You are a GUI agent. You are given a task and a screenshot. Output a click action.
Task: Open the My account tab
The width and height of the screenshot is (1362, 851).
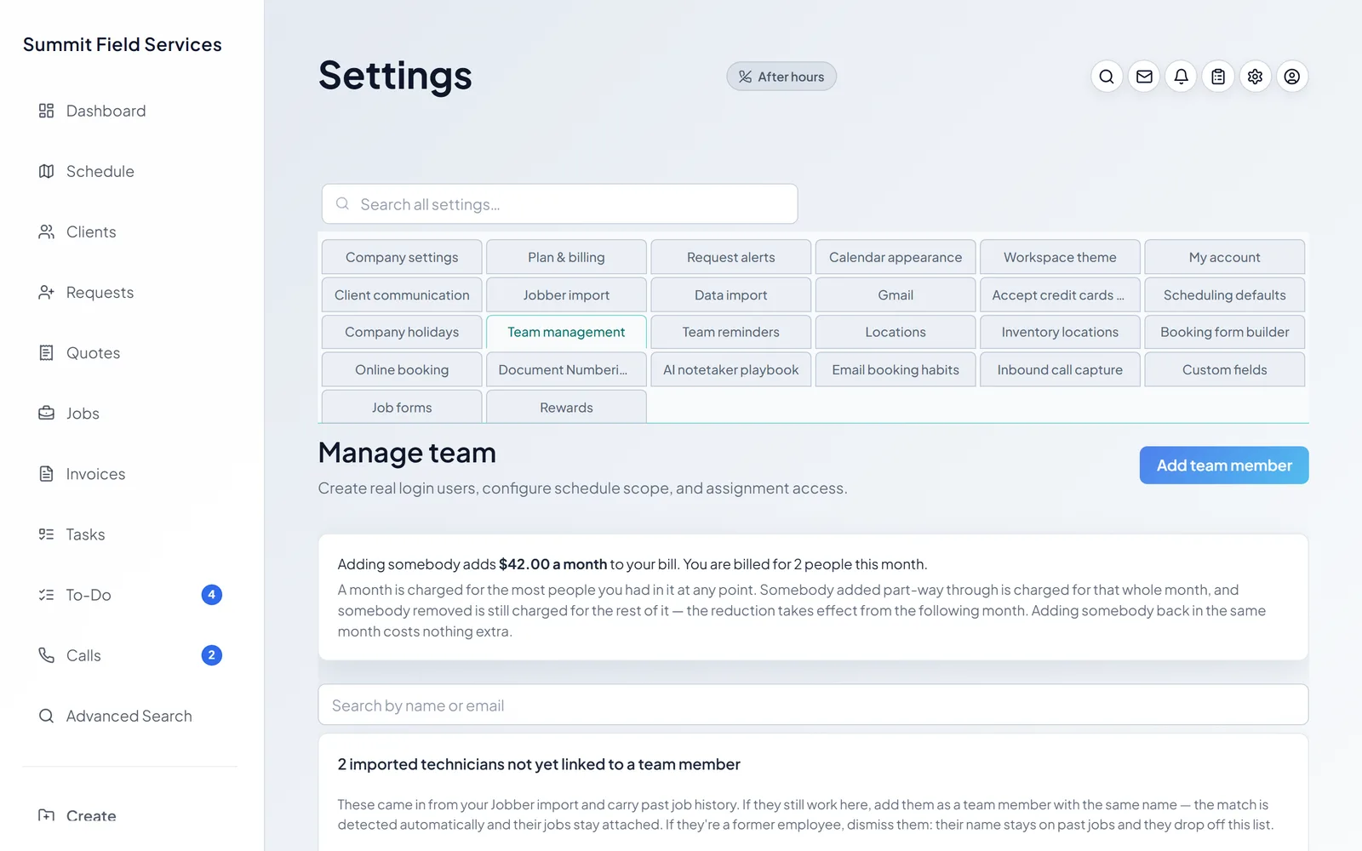pos(1225,257)
